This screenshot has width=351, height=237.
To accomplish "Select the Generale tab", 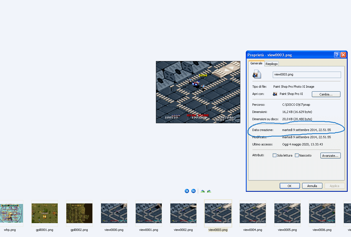I will 256,63.
